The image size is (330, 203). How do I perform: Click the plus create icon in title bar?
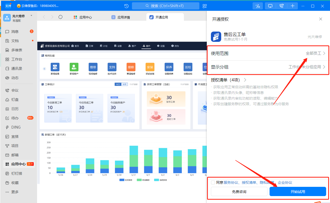[x=293, y=6]
